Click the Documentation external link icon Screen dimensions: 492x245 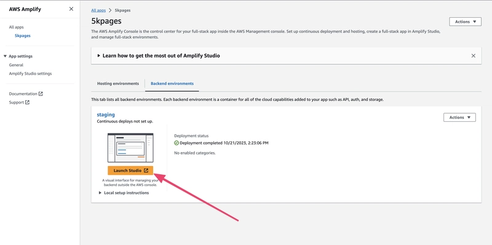41,94
